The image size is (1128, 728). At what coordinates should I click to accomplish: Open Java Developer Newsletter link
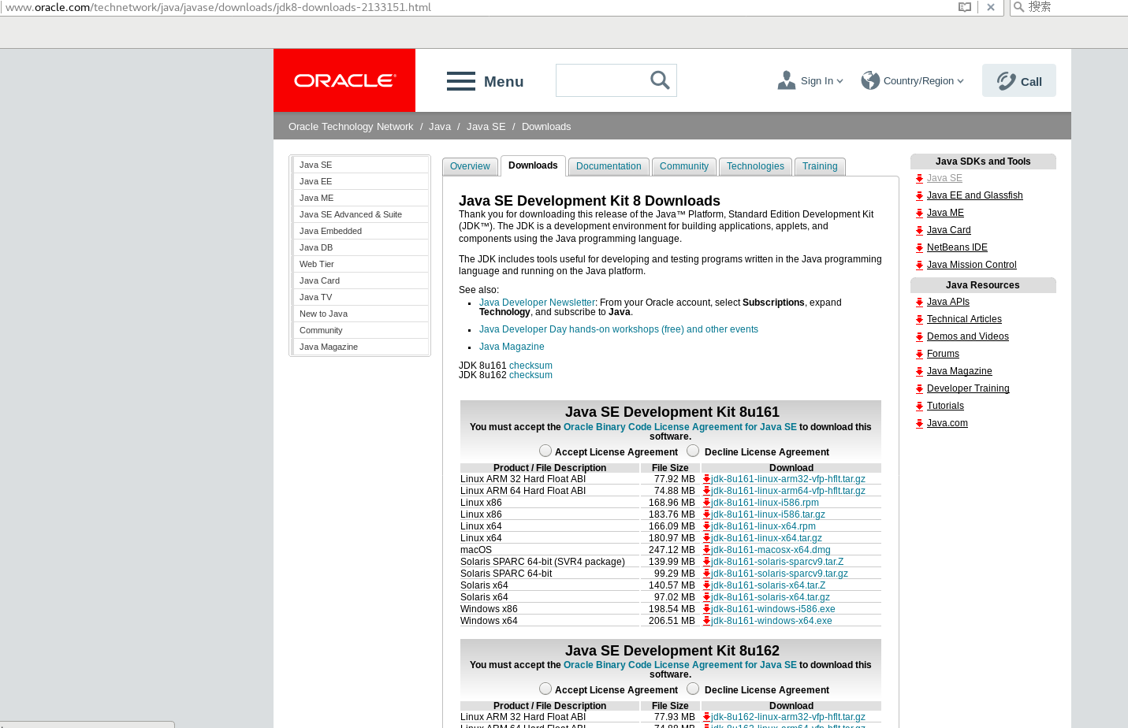(537, 303)
